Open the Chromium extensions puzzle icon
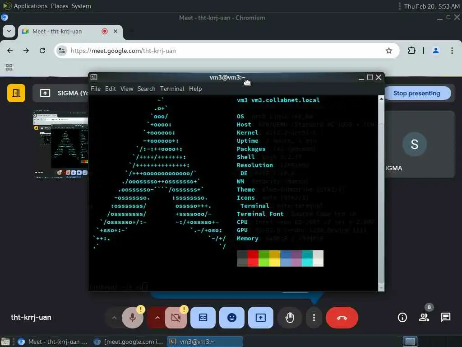The image size is (462, 347). click(411, 51)
